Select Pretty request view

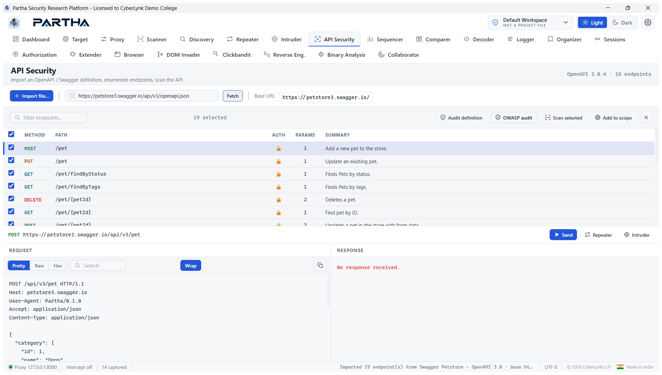[x=19, y=265]
